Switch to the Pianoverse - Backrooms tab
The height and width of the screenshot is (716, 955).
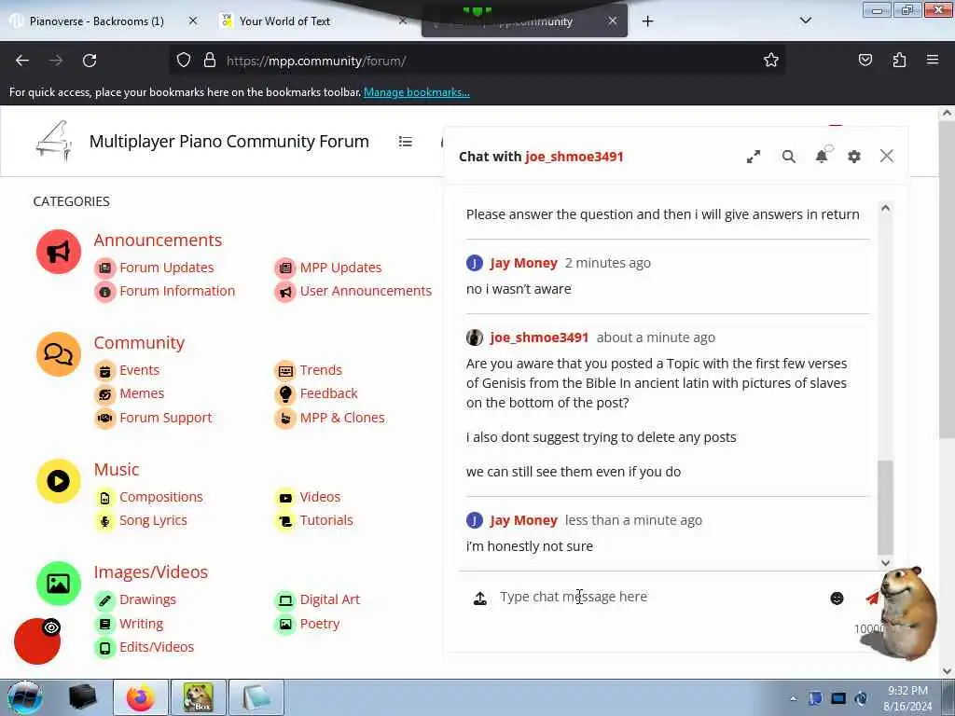point(96,21)
